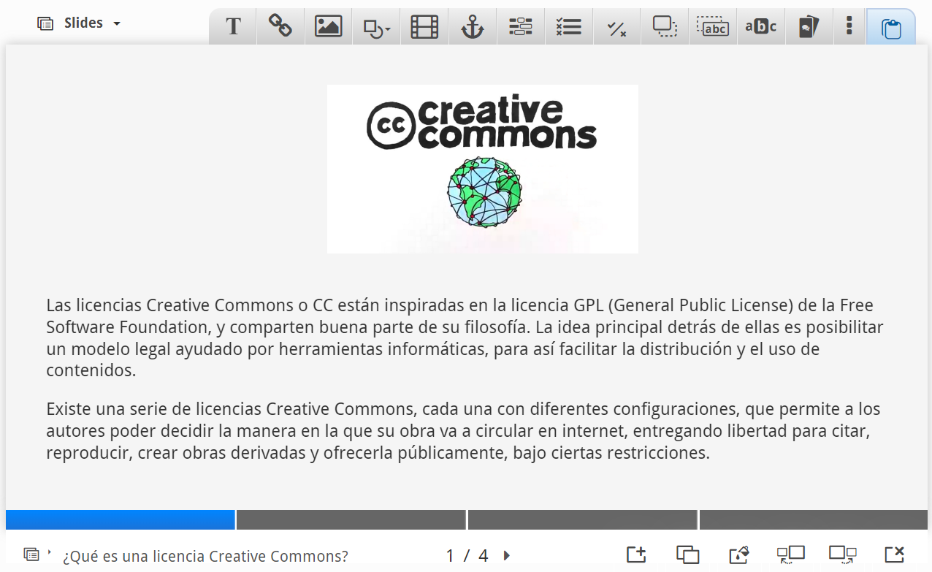932x572 pixels.
Task: Select the paragraph starting "Existe una serie"
Action: pos(463,431)
